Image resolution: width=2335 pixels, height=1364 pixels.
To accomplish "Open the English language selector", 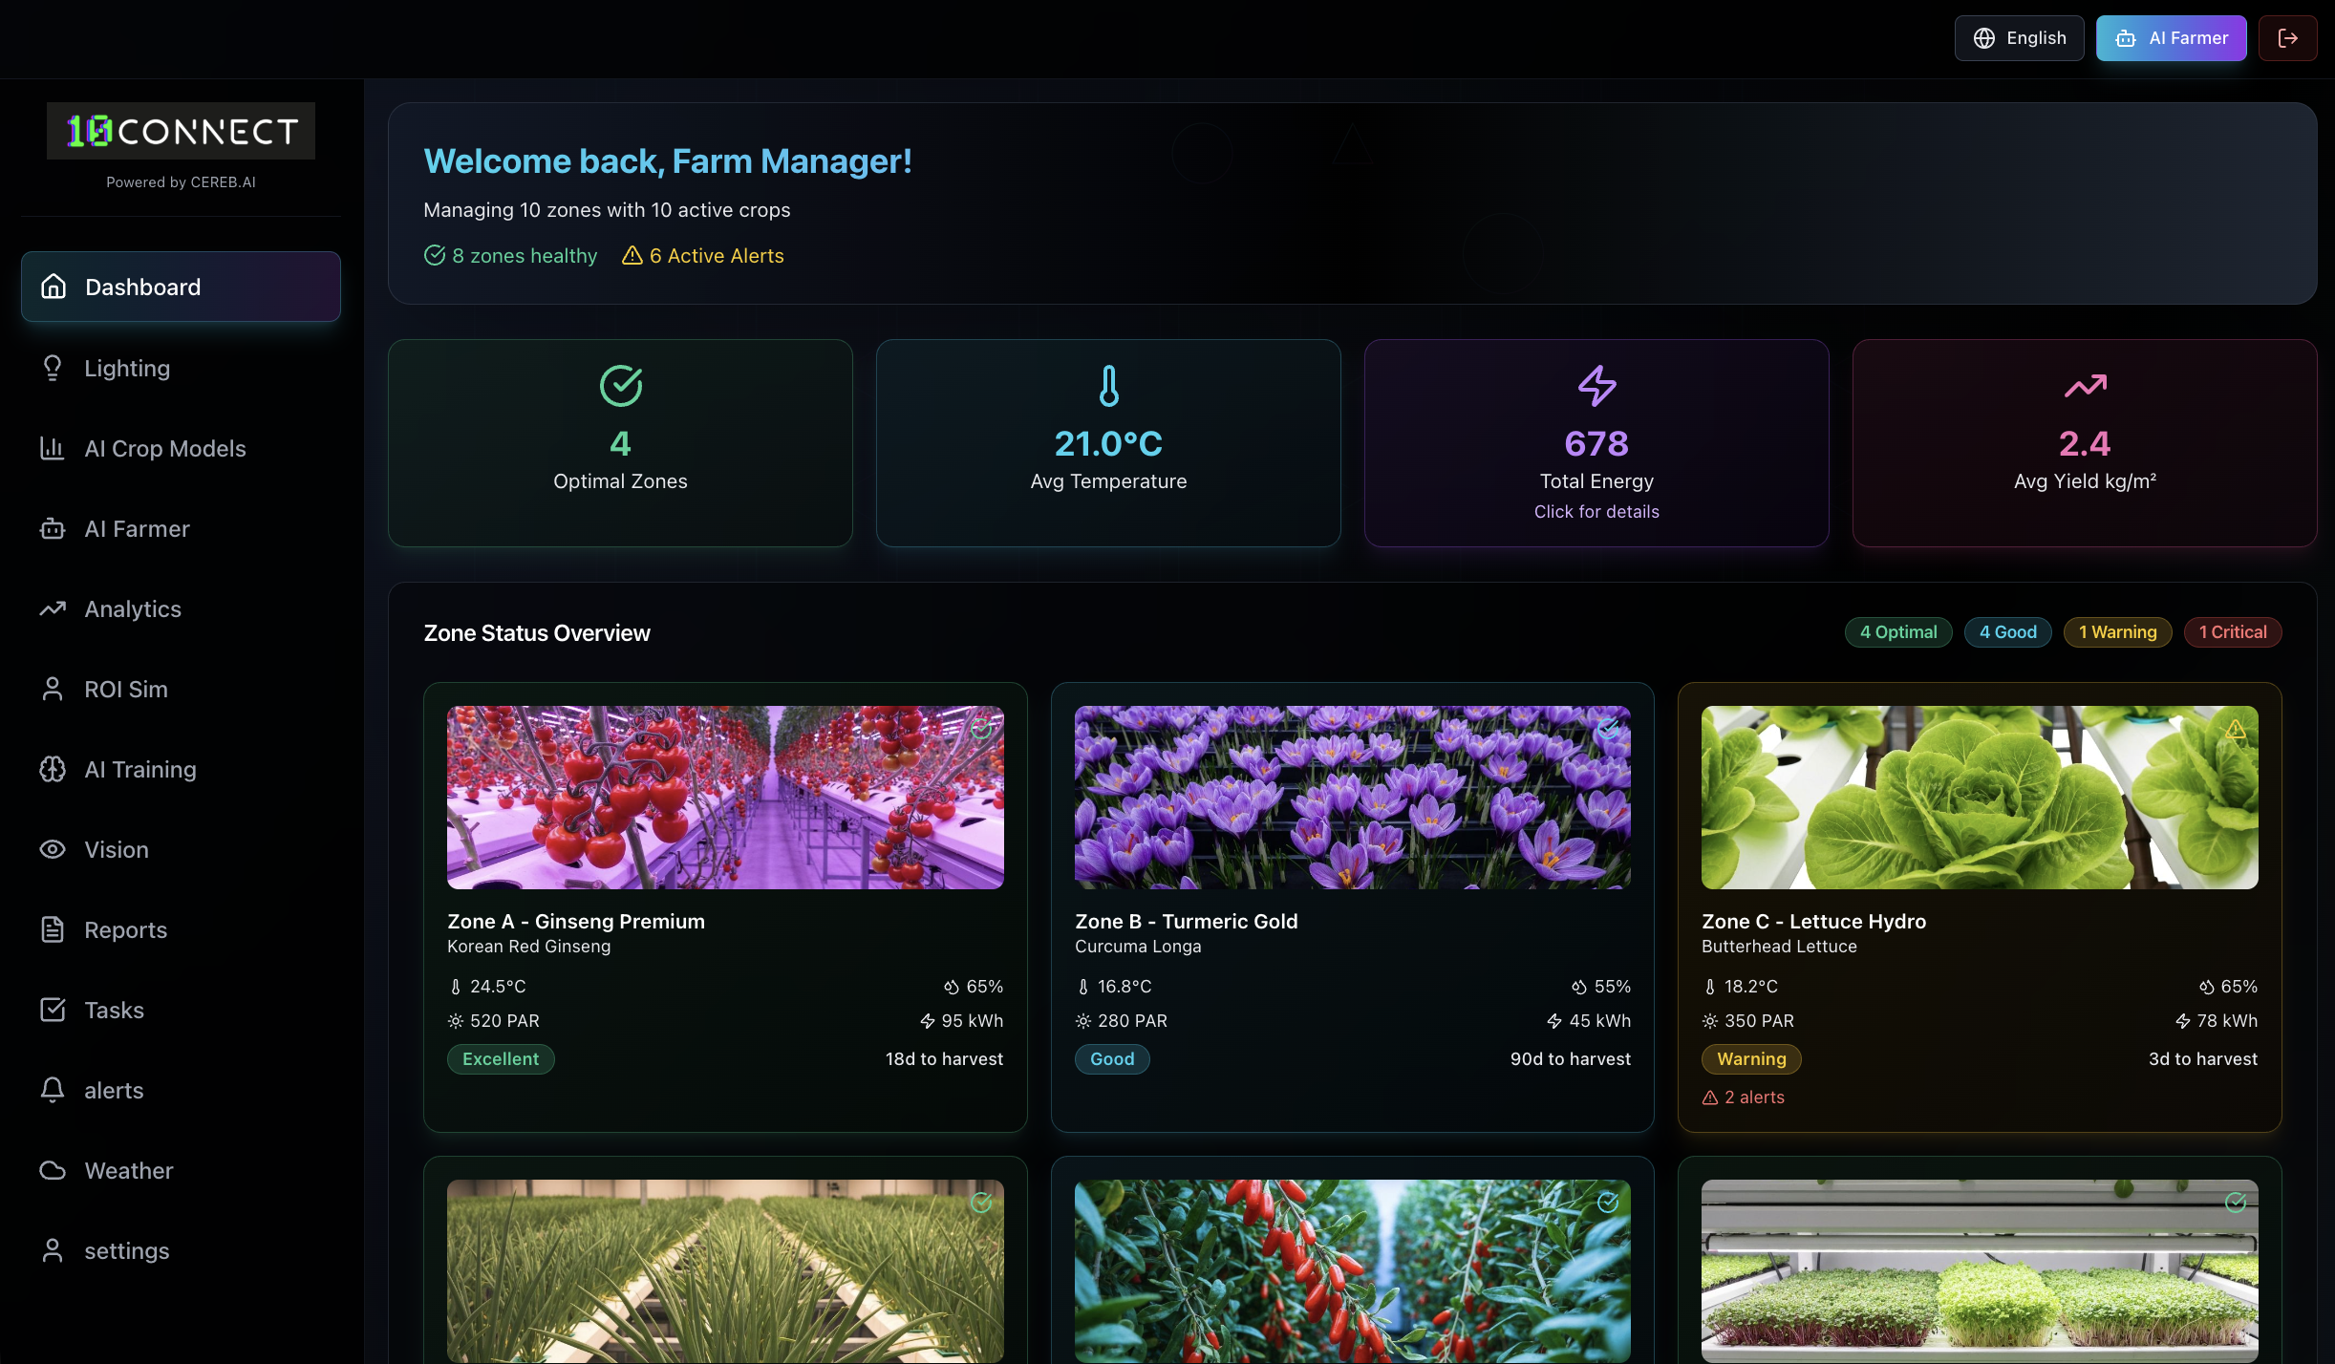I will pyautogui.click(x=2019, y=38).
